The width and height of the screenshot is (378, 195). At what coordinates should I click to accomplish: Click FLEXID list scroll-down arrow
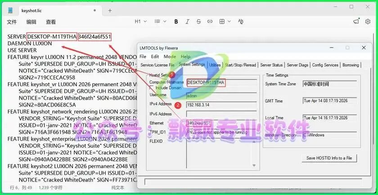(x=254, y=165)
